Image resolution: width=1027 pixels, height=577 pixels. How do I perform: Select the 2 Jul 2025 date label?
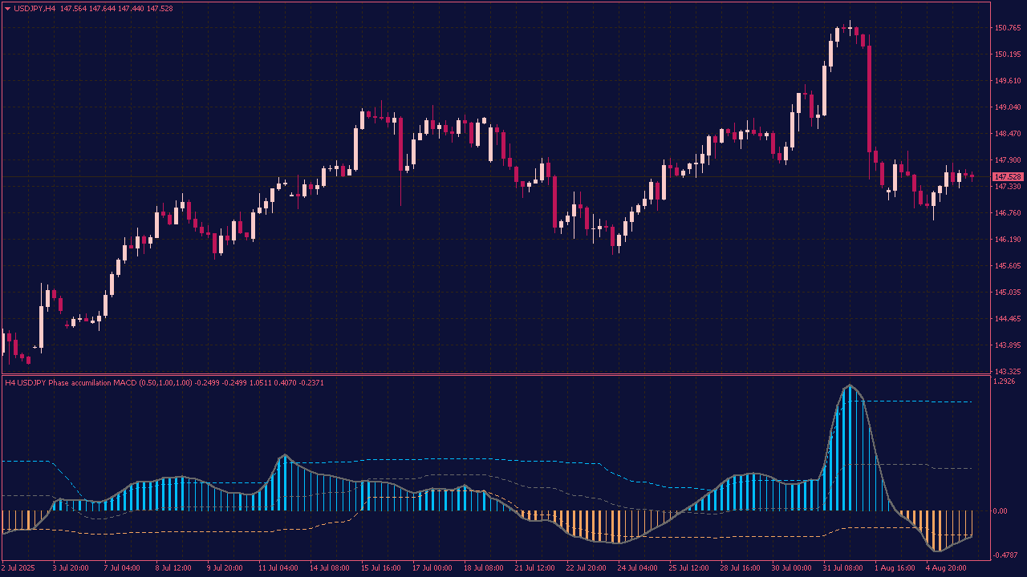[x=20, y=568]
